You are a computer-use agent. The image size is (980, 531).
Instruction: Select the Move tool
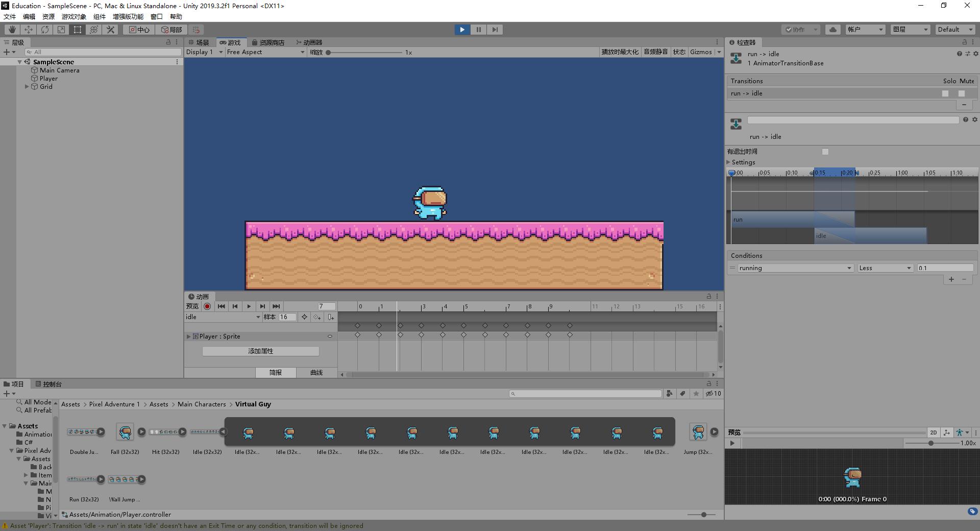(29, 30)
